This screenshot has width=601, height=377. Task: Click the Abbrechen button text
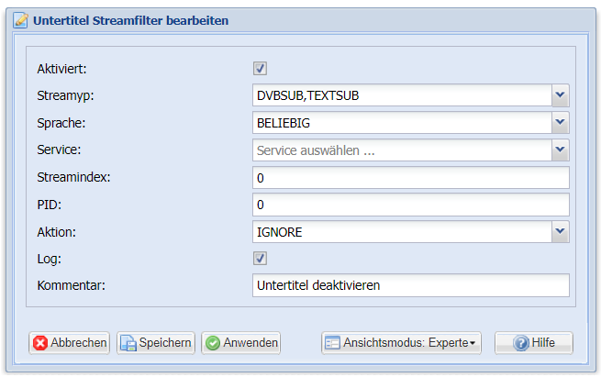click(79, 342)
